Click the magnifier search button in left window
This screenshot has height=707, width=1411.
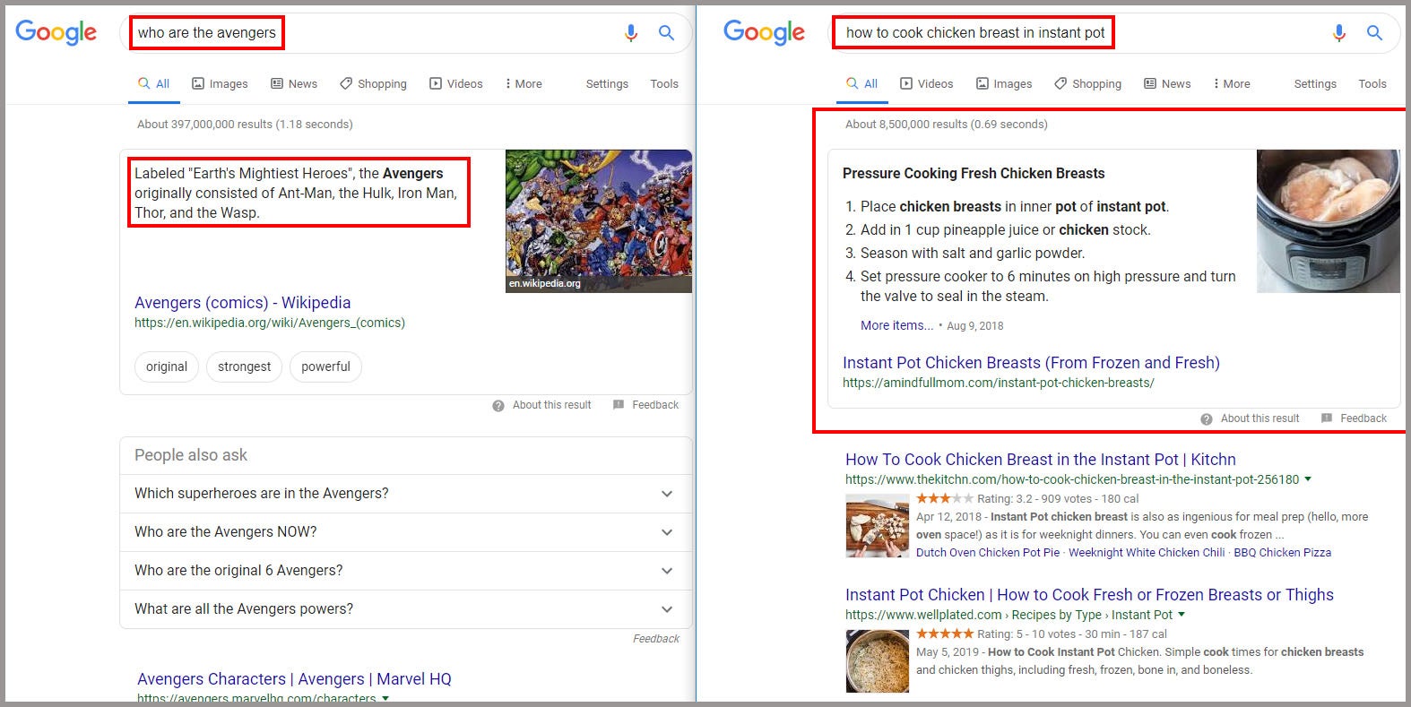coord(666,33)
